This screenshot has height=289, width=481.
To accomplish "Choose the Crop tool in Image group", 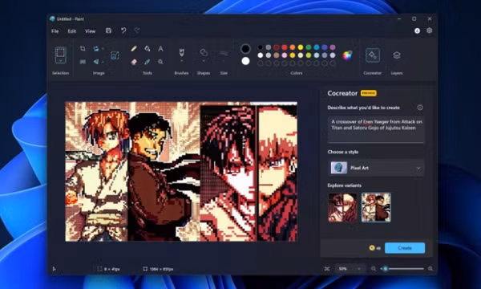I will tap(83, 48).
